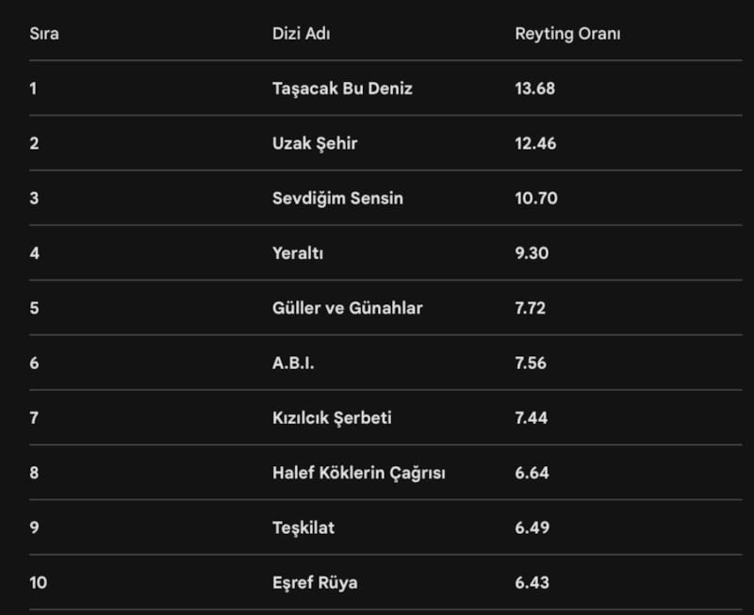
Task: Click the 7.72 rating value
Action: (531, 308)
